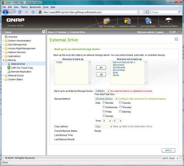Viewport: 184px width, 166px height.
Task: Open the History menu
Action: tap(24, 7)
